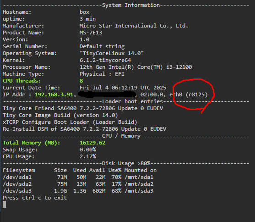Click the PCI address "02:00.0"

152,94
